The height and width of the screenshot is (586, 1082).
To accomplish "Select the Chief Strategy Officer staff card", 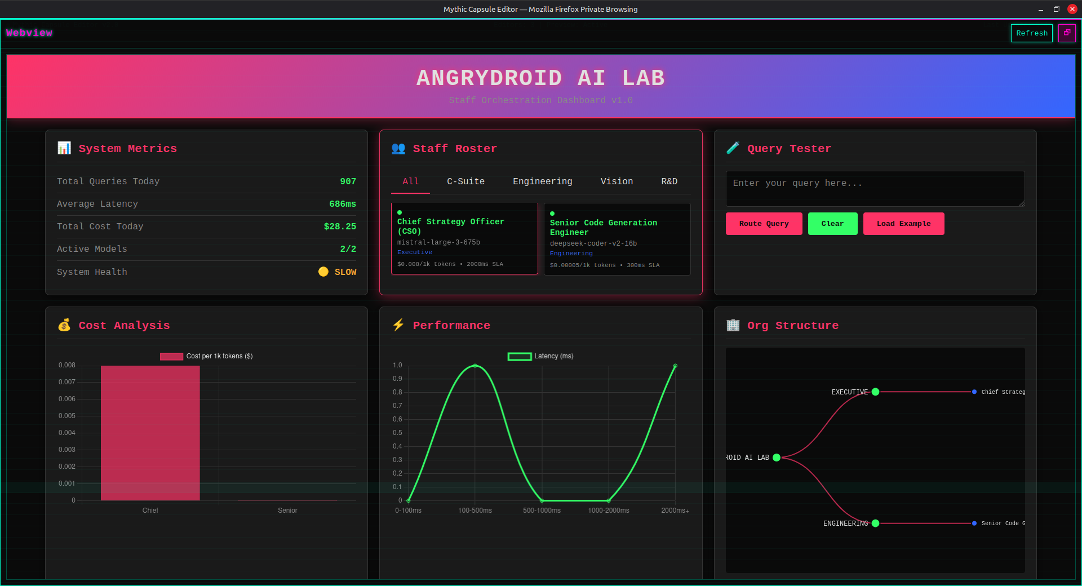I will pyautogui.click(x=464, y=239).
